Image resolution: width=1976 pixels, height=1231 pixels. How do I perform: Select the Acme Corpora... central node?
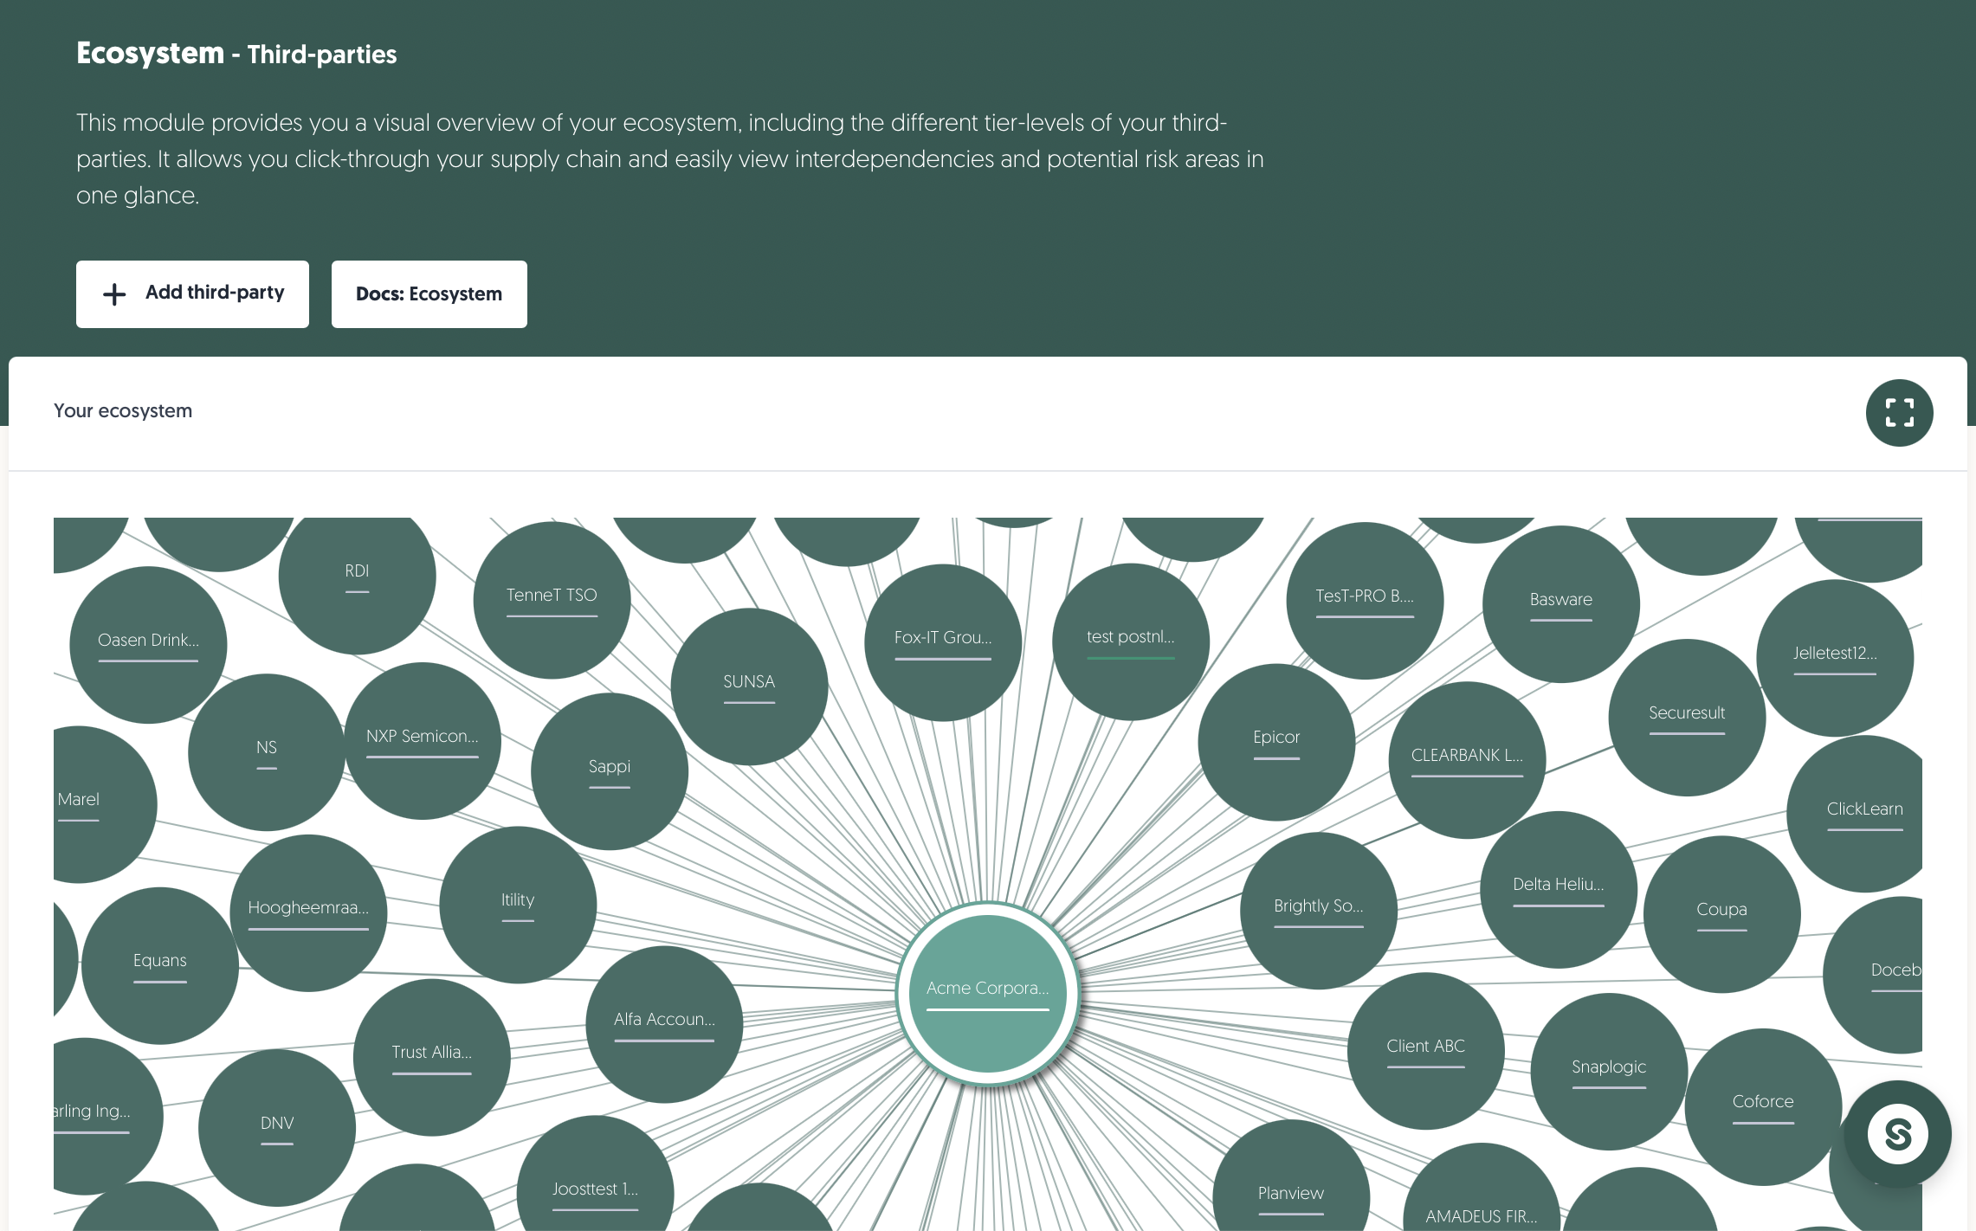987,993
